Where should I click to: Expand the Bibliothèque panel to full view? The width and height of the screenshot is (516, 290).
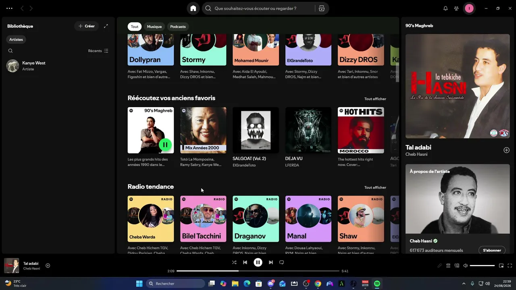pos(106,26)
